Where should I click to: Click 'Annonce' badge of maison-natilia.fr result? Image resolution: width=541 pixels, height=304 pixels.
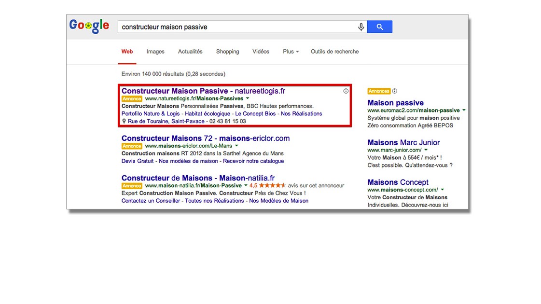pos(132,186)
